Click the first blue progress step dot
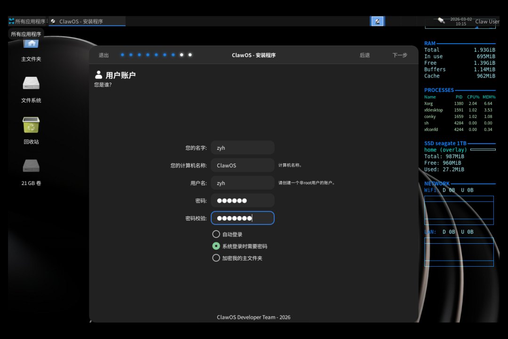The width and height of the screenshot is (508, 339). pyautogui.click(x=122, y=55)
